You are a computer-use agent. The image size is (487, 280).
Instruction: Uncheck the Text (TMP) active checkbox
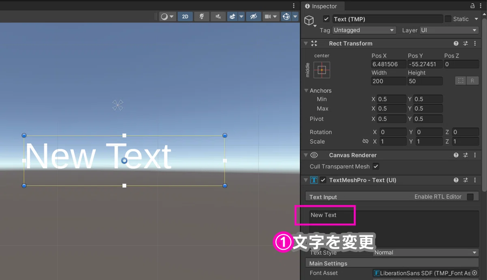coord(326,19)
